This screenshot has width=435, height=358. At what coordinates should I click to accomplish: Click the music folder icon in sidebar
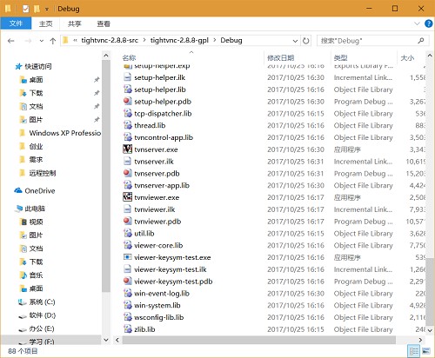point(23,275)
